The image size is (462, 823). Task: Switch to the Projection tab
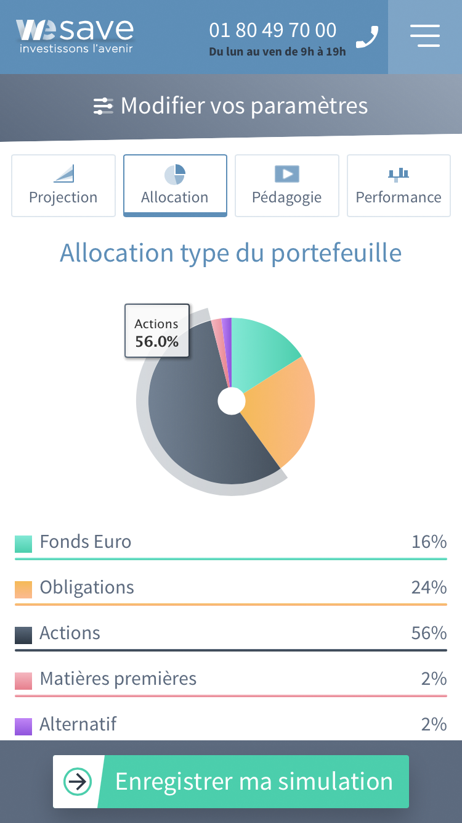pyautogui.click(x=63, y=185)
